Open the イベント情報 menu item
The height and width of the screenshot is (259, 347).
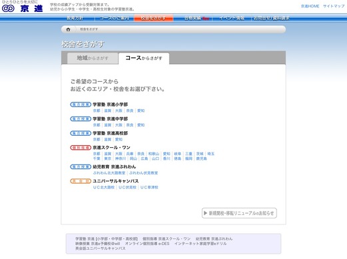click(x=232, y=18)
